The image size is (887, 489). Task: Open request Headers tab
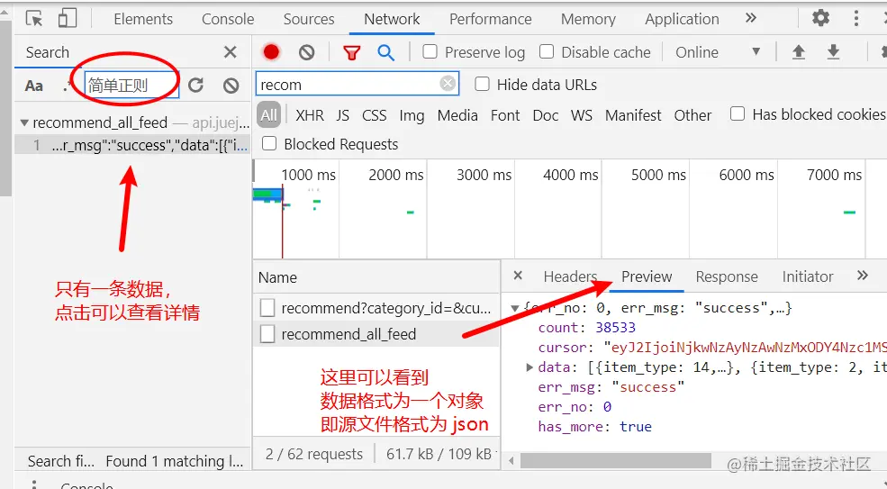pos(570,276)
